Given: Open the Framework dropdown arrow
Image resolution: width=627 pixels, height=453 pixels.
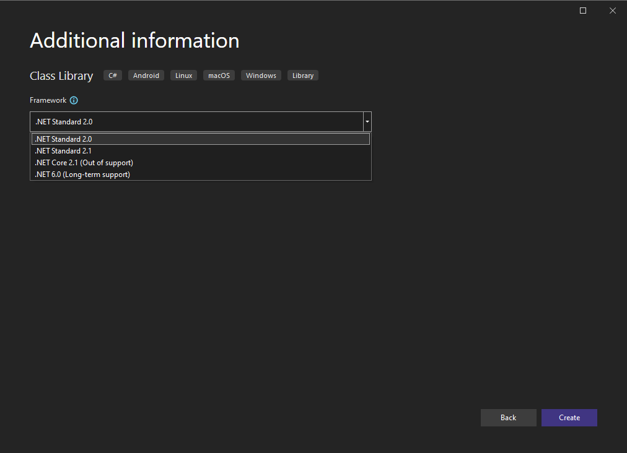Looking at the screenshot, I should click(x=367, y=122).
